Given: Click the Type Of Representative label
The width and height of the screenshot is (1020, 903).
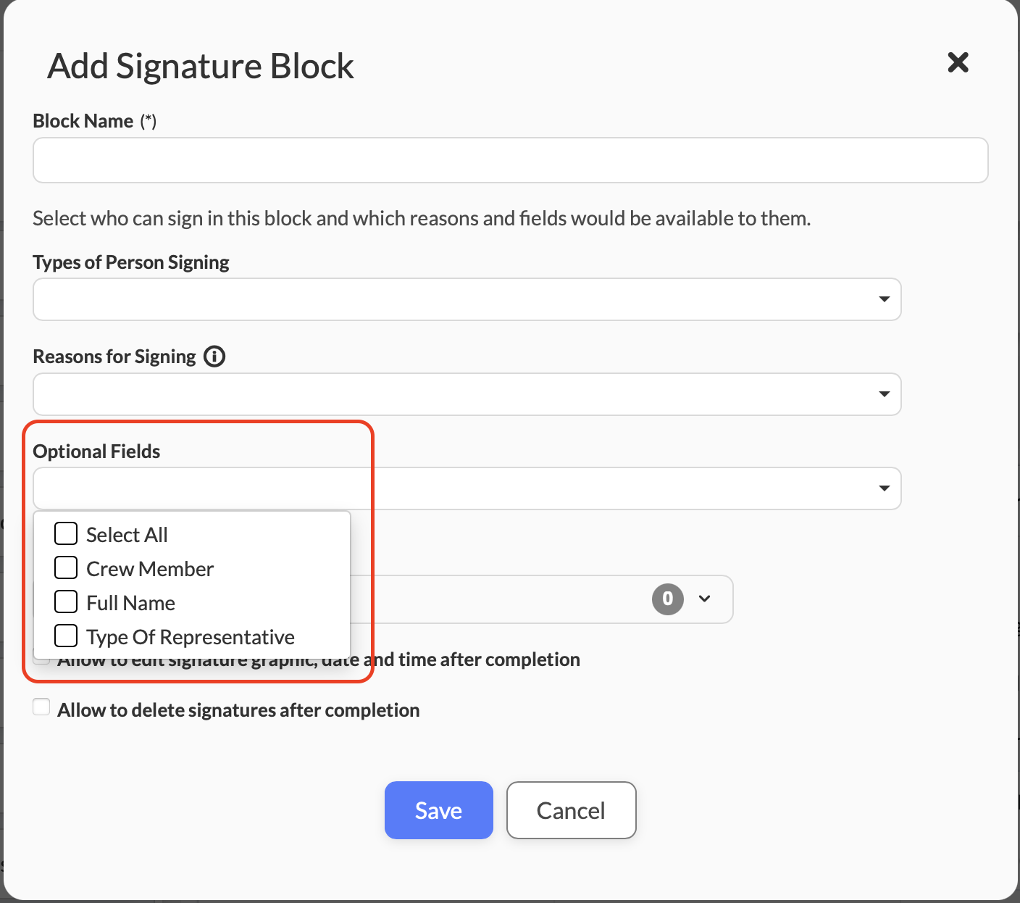Looking at the screenshot, I should [190, 637].
